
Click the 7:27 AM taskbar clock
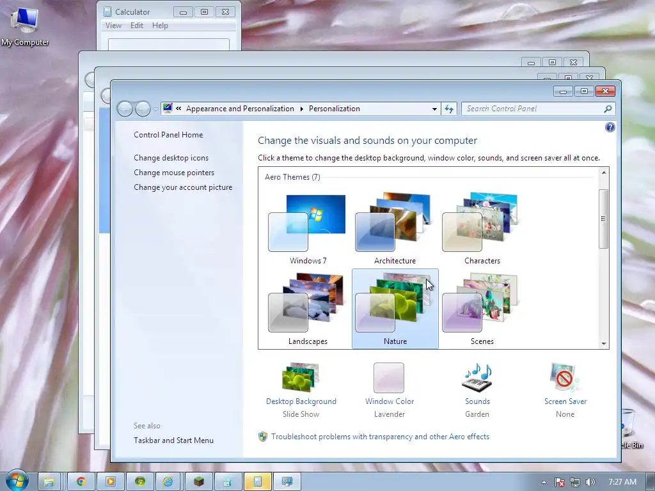(x=622, y=482)
